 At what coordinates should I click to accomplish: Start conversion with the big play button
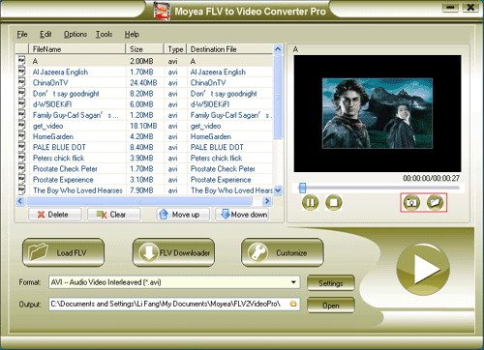423,269
